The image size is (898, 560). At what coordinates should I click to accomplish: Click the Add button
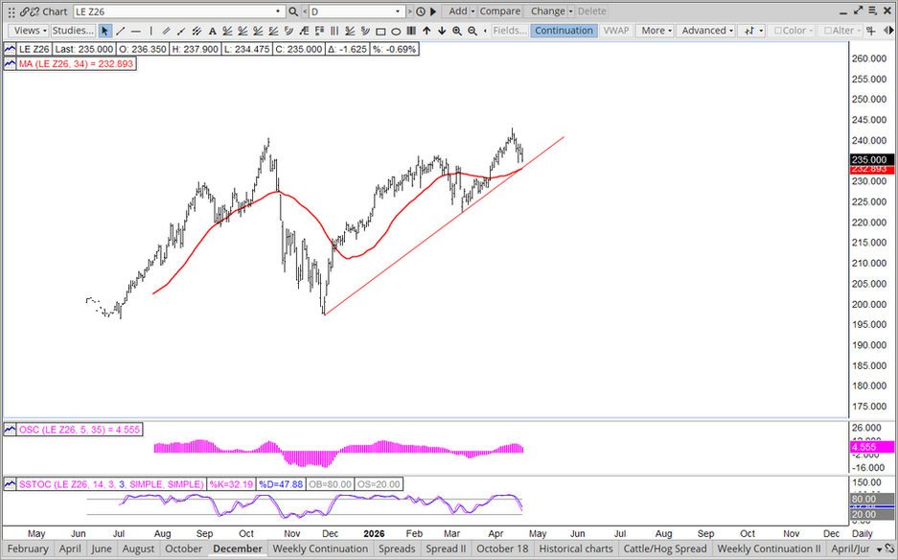pos(457,12)
